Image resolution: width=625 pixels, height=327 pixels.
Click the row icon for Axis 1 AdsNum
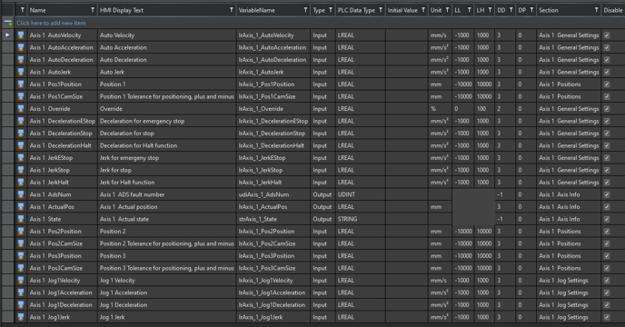tap(21, 194)
